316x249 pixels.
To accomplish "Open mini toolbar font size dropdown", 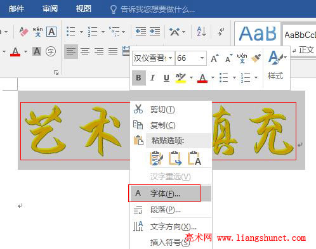I will pos(202,58).
